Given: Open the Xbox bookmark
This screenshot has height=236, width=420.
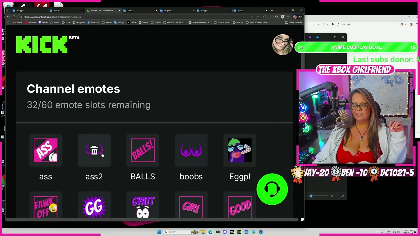Looking at the screenshot, I should pos(66,22).
